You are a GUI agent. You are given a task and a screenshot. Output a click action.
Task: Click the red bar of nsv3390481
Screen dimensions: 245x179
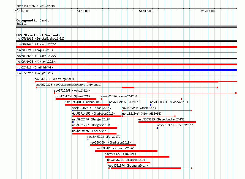click(x=87, y=105)
